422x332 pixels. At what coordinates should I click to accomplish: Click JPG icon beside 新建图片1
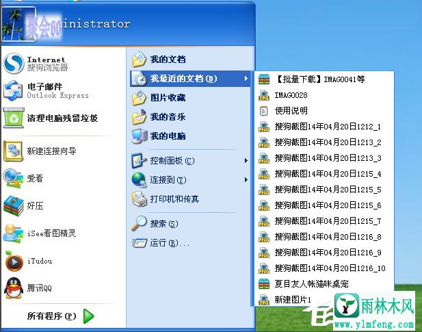click(264, 300)
